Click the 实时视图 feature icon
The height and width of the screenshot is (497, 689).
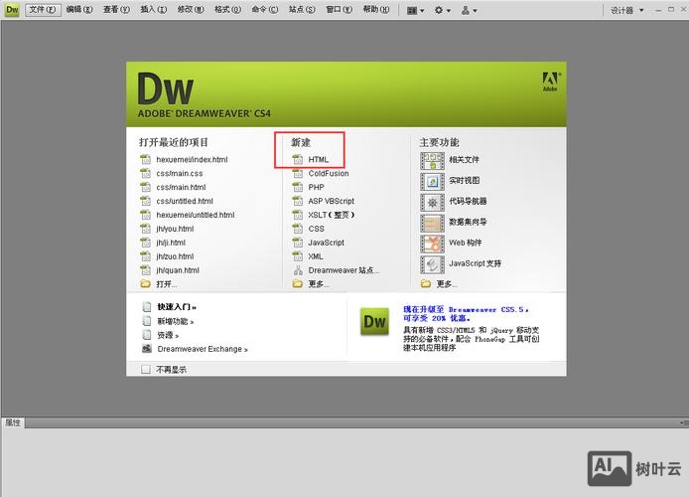coord(433,182)
